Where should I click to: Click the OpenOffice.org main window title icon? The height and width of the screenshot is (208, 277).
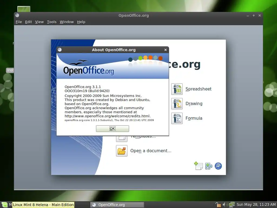[x=17, y=15]
